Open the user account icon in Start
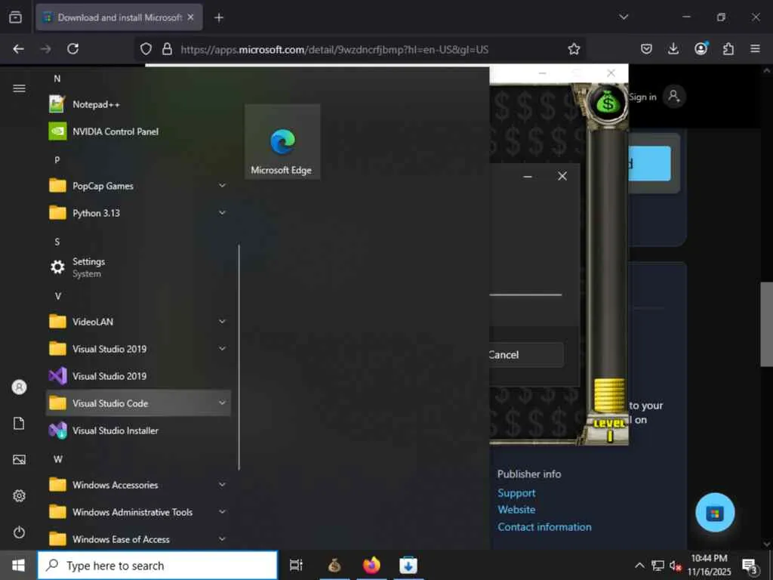Screen dimensions: 773x580 click(x=19, y=387)
